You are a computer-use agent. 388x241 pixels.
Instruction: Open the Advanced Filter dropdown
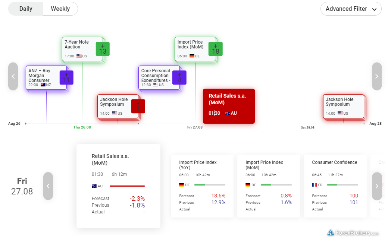(x=351, y=9)
